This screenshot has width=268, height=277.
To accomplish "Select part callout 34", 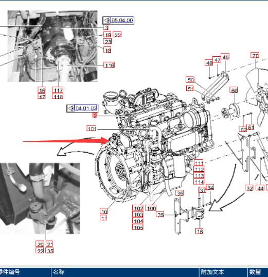I will tap(210, 187).
